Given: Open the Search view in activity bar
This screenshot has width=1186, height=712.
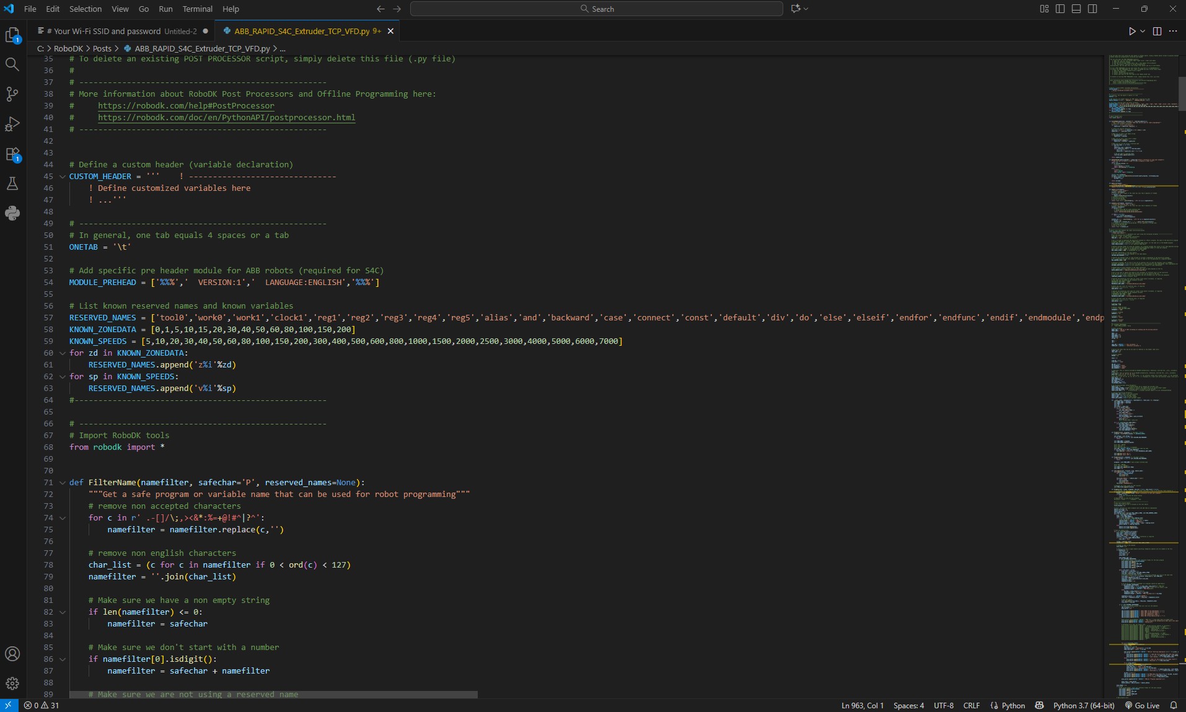Looking at the screenshot, I should (12, 64).
